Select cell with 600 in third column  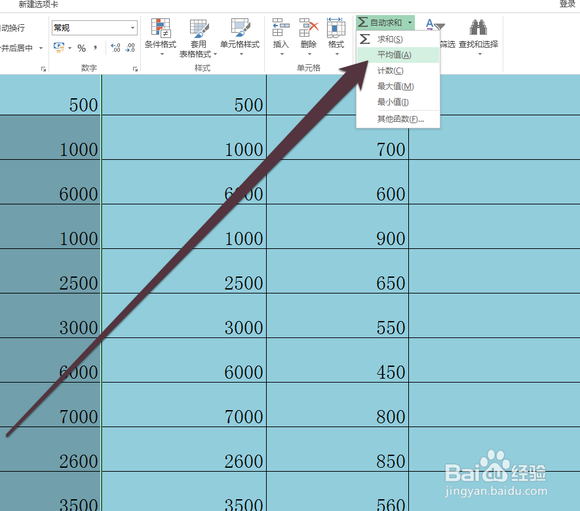(338, 182)
